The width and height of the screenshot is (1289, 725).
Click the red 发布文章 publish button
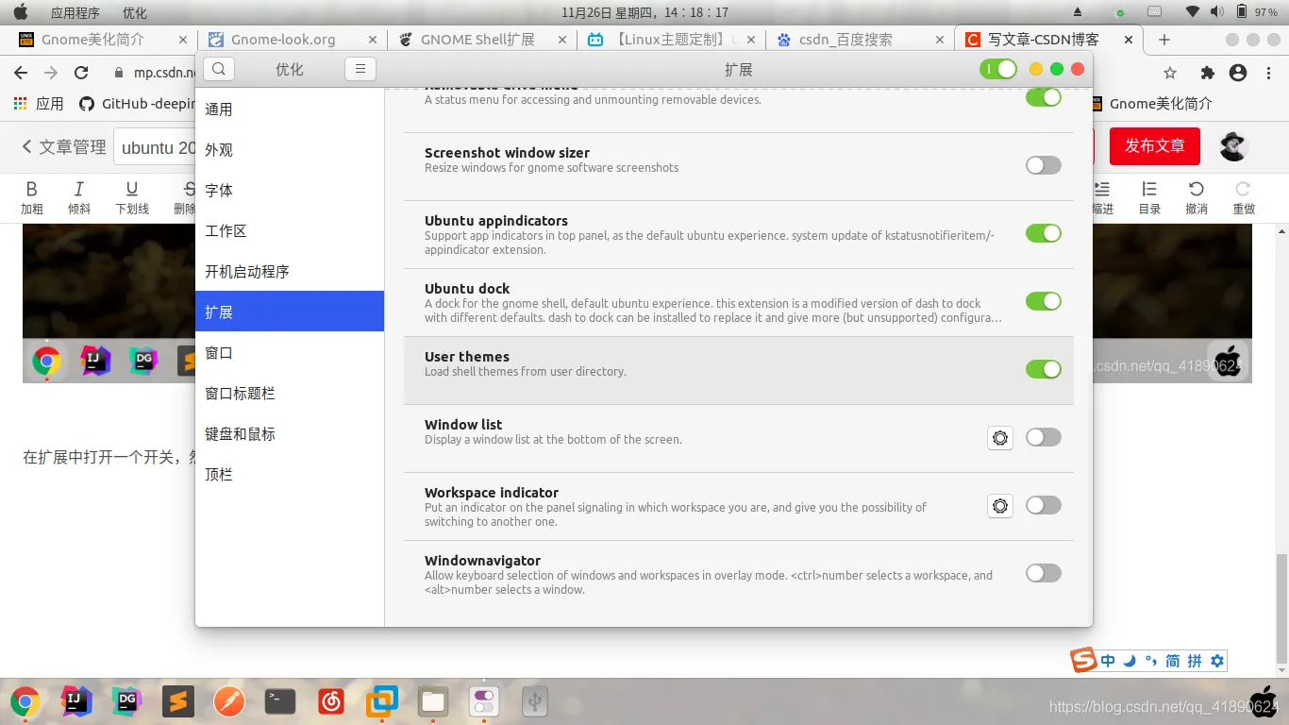coord(1154,146)
